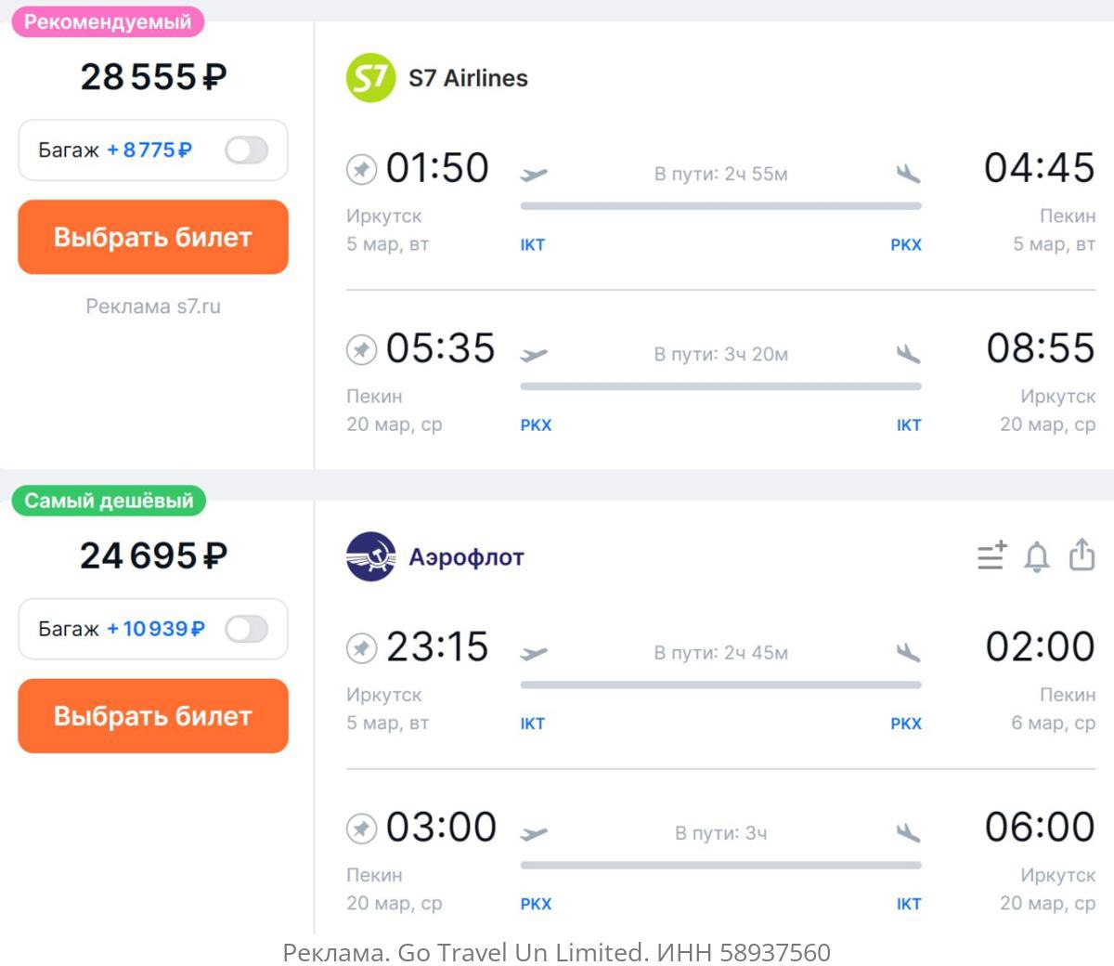Pin the 23:15 Aeroflot departure flight

point(361,648)
